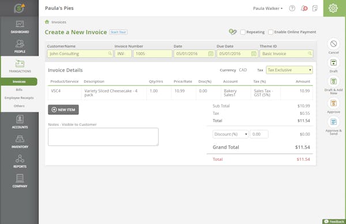The height and width of the screenshot is (224, 346).
Task: Click the Theme ID search magnifier
Action: point(310,53)
